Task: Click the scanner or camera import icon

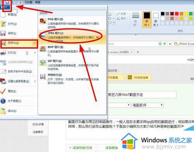Action: click(3, 62)
